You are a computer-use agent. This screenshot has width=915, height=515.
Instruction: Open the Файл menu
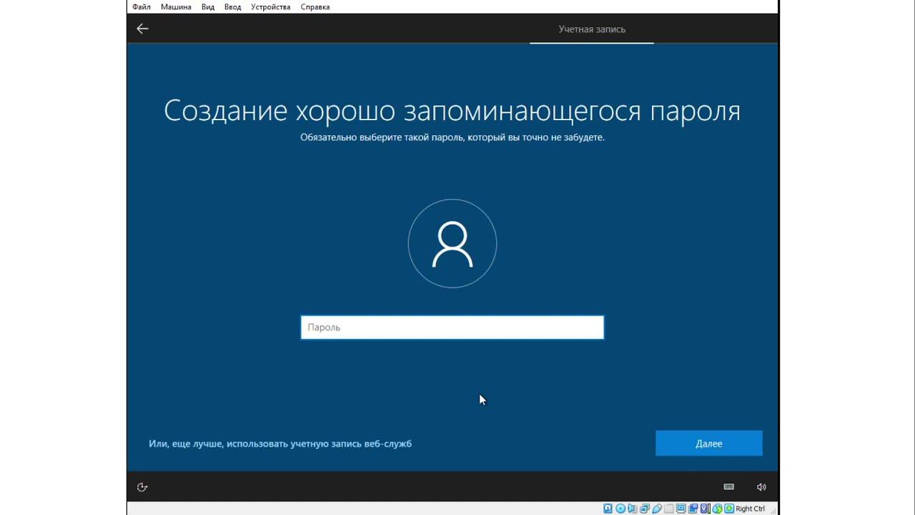click(142, 7)
